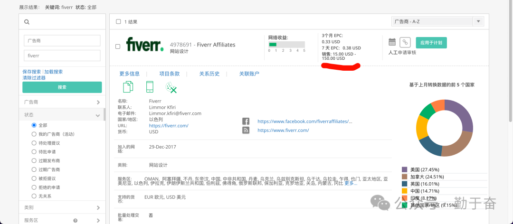Open the 关系历史 tab
The width and height of the screenshot is (513, 224).
pyautogui.click(x=209, y=74)
